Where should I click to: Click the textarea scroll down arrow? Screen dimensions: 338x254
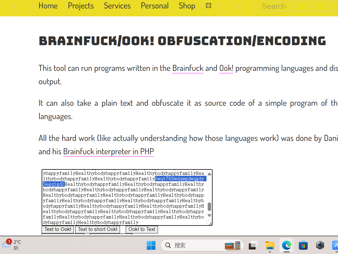click(209, 216)
